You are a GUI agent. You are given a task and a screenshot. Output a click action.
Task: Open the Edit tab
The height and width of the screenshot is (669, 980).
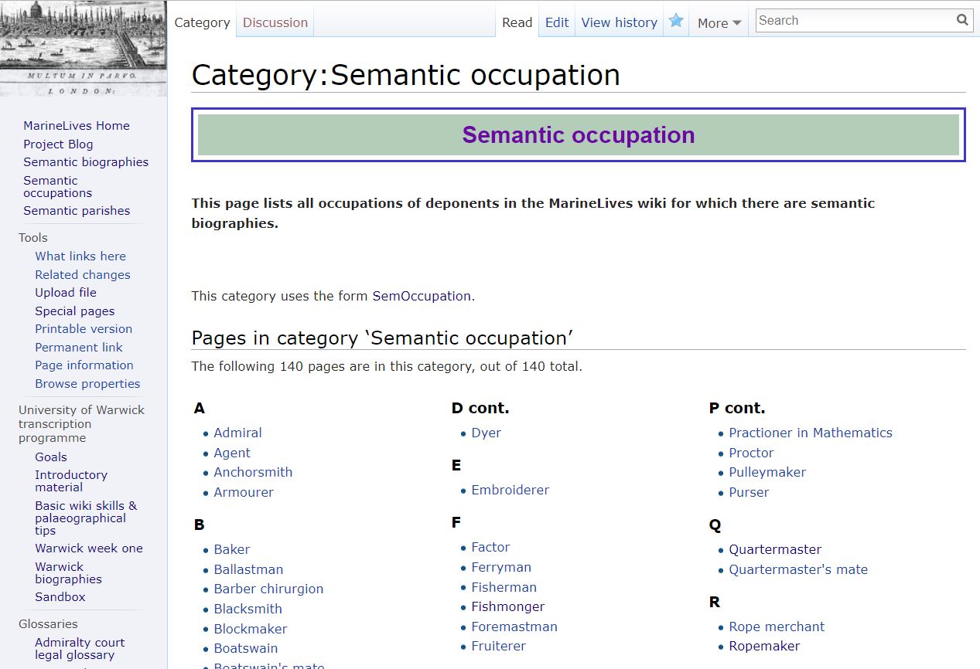click(x=557, y=22)
